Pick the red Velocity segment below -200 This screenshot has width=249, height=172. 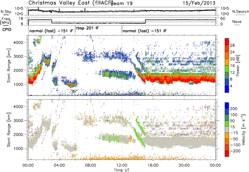tap(227, 154)
